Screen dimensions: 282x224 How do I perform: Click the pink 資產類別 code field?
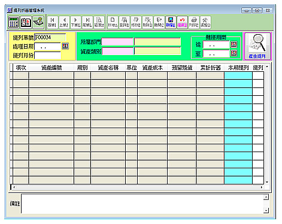117,51
